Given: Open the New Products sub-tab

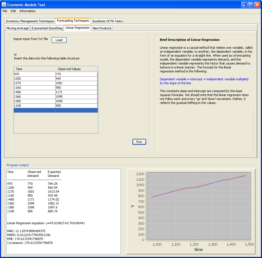Looking at the screenshot, I should coord(102,28).
